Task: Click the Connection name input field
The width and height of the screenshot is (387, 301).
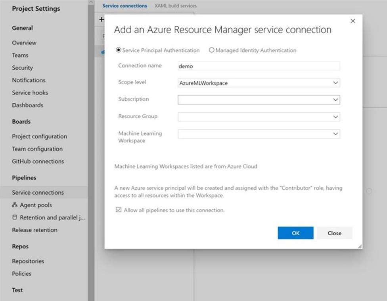Action: tap(259, 66)
